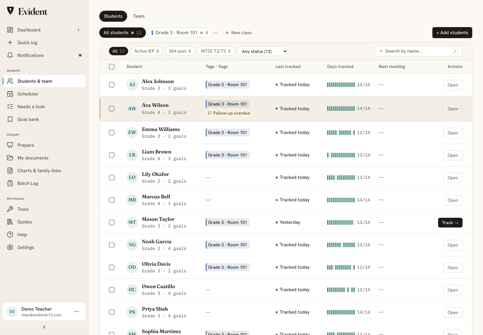
Task: Open Students & team in sidebar
Action: coord(44,81)
